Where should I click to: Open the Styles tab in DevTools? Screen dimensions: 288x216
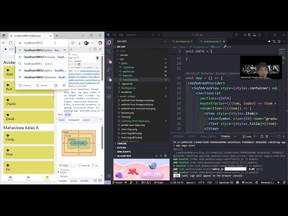(61, 120)
